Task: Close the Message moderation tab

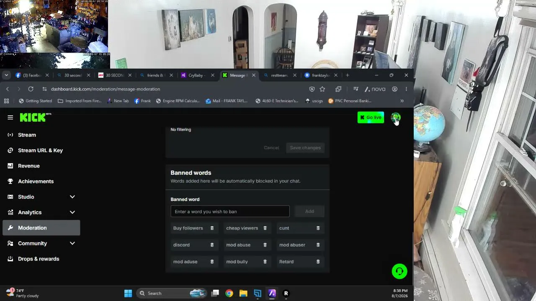Action: click(254, 75)
